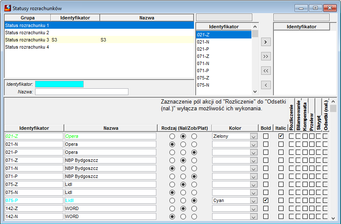Viewport: 341px width, 224px height.
Task: Move selected identifier right with the > button
Action: coord(266,42)
